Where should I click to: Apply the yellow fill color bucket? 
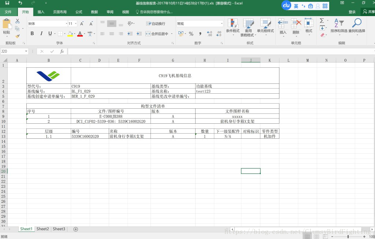point(70,34)
